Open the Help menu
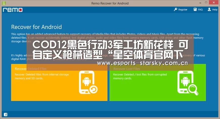The height and width of the screenshot is (119, 220). click(215, 10)
